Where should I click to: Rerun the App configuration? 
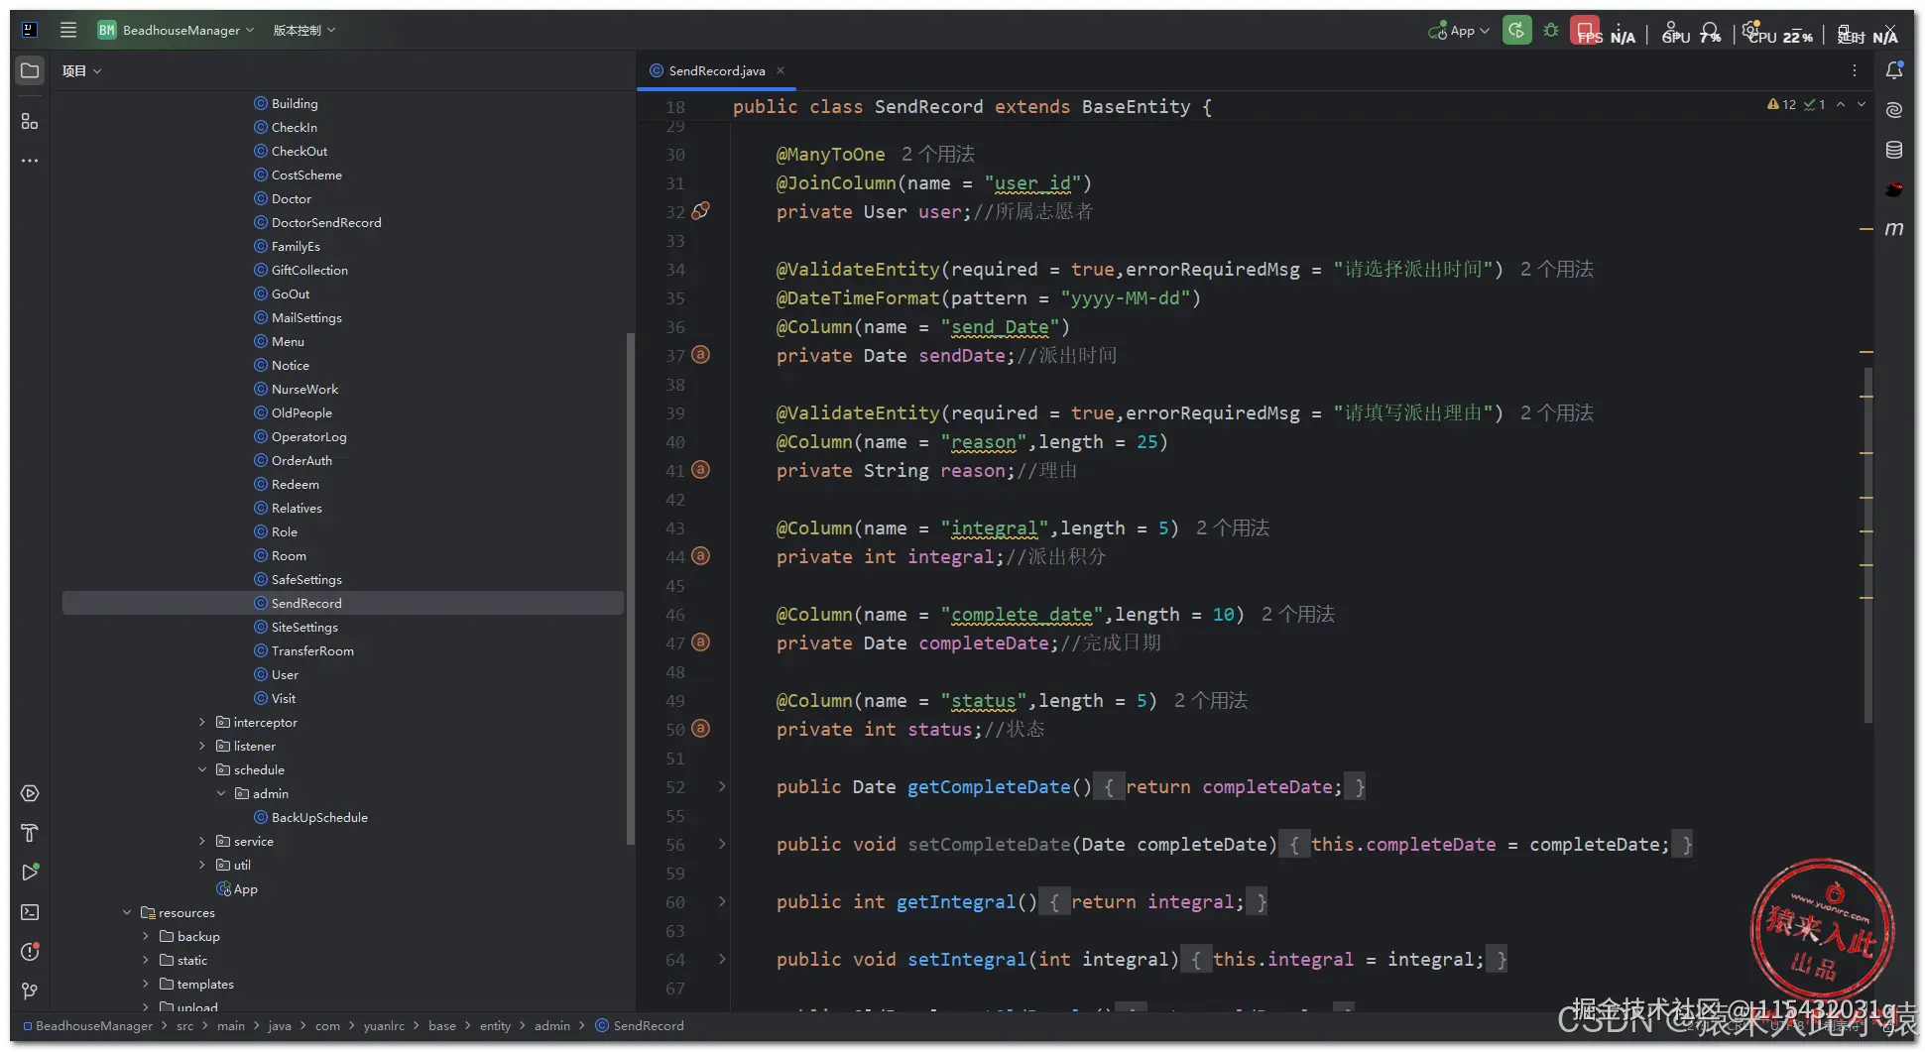1516,30
